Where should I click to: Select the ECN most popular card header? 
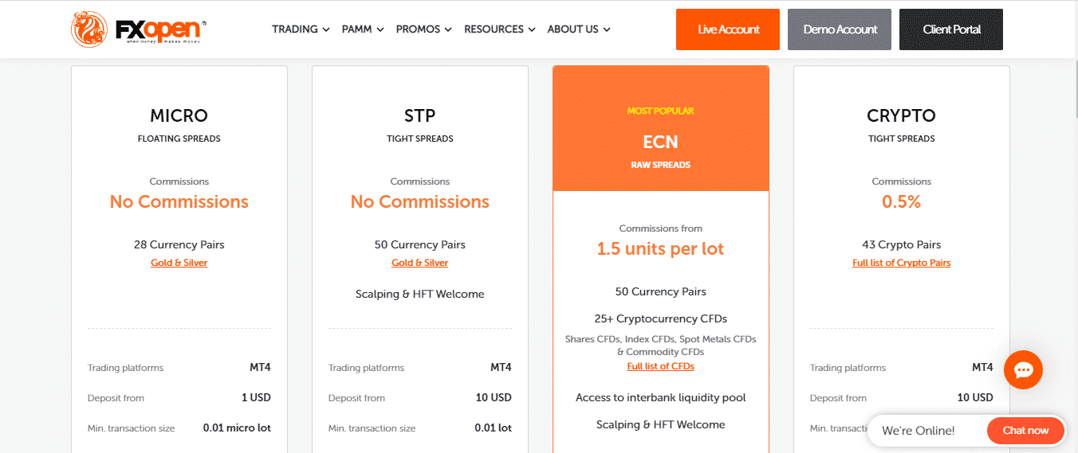[x=661, y=128]
